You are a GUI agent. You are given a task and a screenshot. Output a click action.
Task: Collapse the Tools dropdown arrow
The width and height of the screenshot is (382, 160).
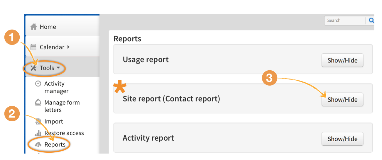58,68
